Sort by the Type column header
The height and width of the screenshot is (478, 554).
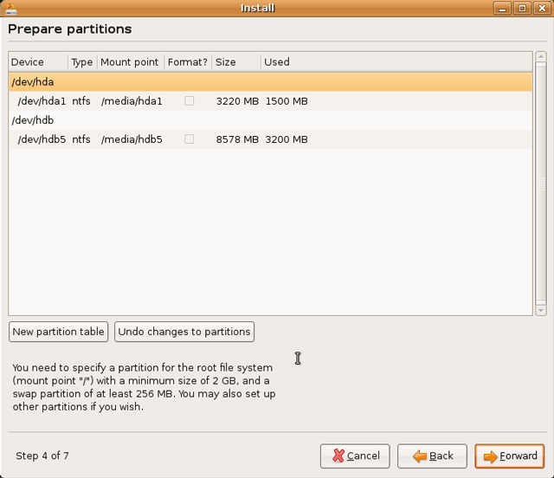click(x=81, y=62)
